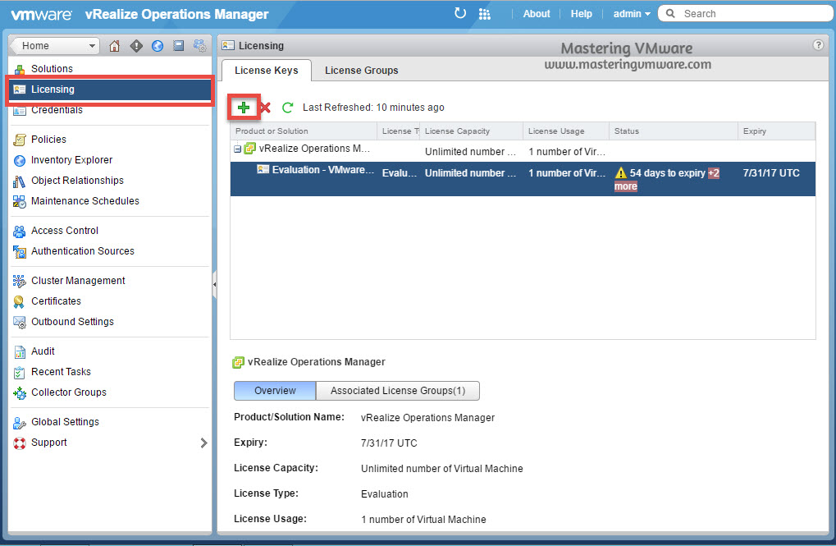Screen dimensions: 836x546
Task: Refresh the license keys list
Action: (x=287, y=108)
